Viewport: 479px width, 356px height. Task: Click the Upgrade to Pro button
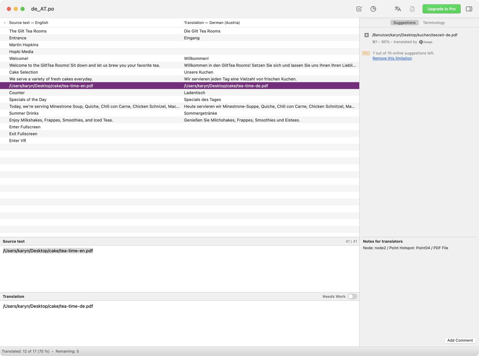pos(441,9)
